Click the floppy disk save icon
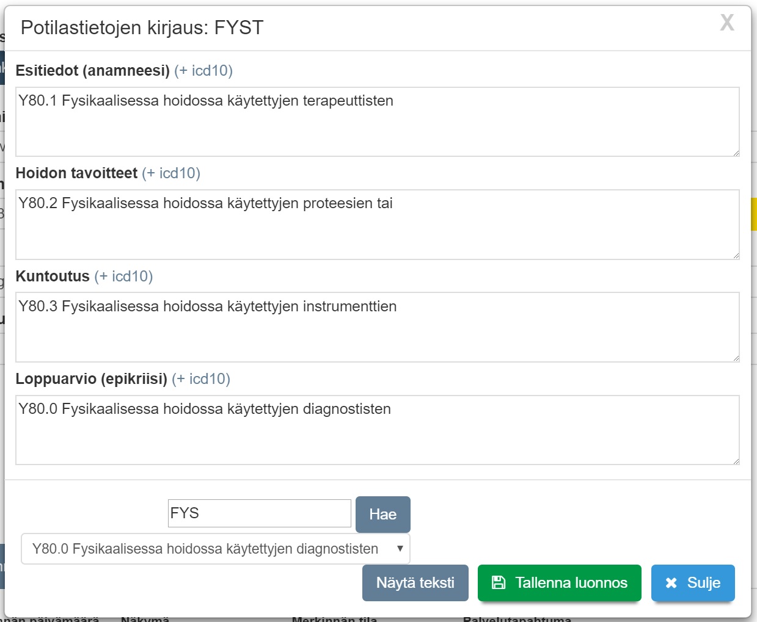The width and height of the screenshot is (757, 622). (x=499, y=582)
